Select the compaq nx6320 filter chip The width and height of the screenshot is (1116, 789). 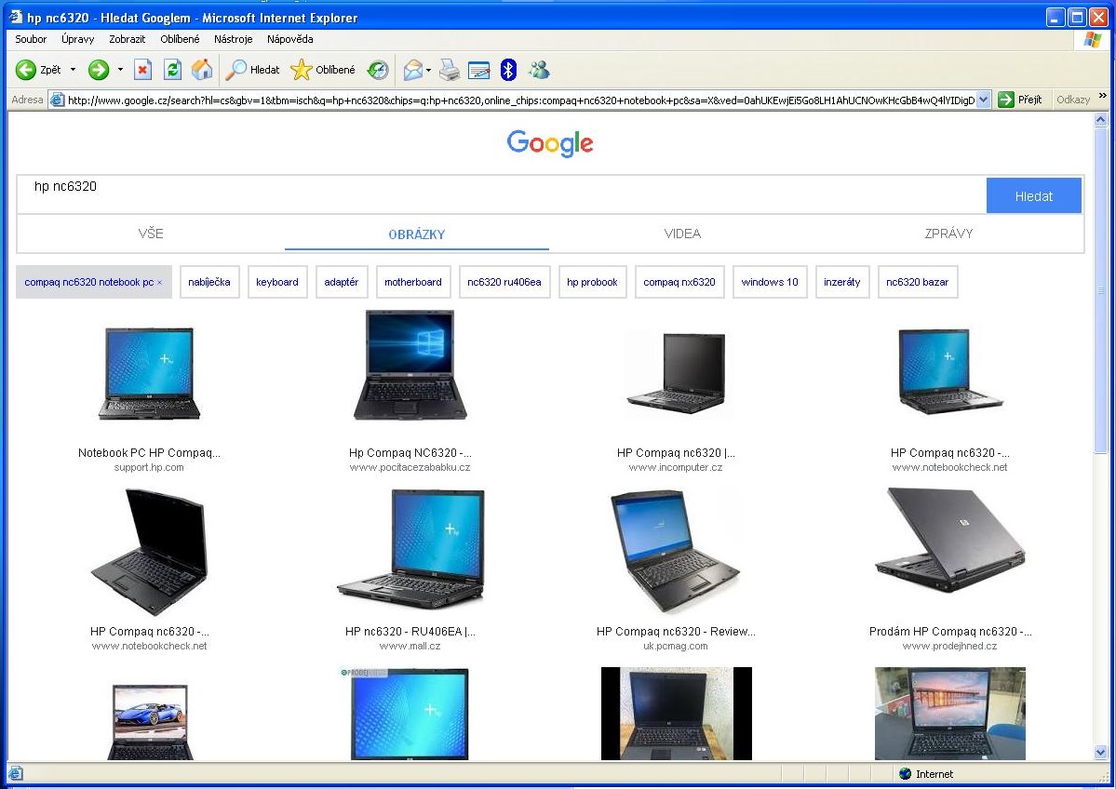[679, 282]
